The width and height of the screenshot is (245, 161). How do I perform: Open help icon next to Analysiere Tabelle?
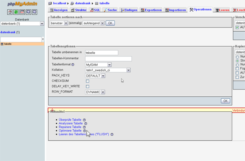click(x=86, y=123)
